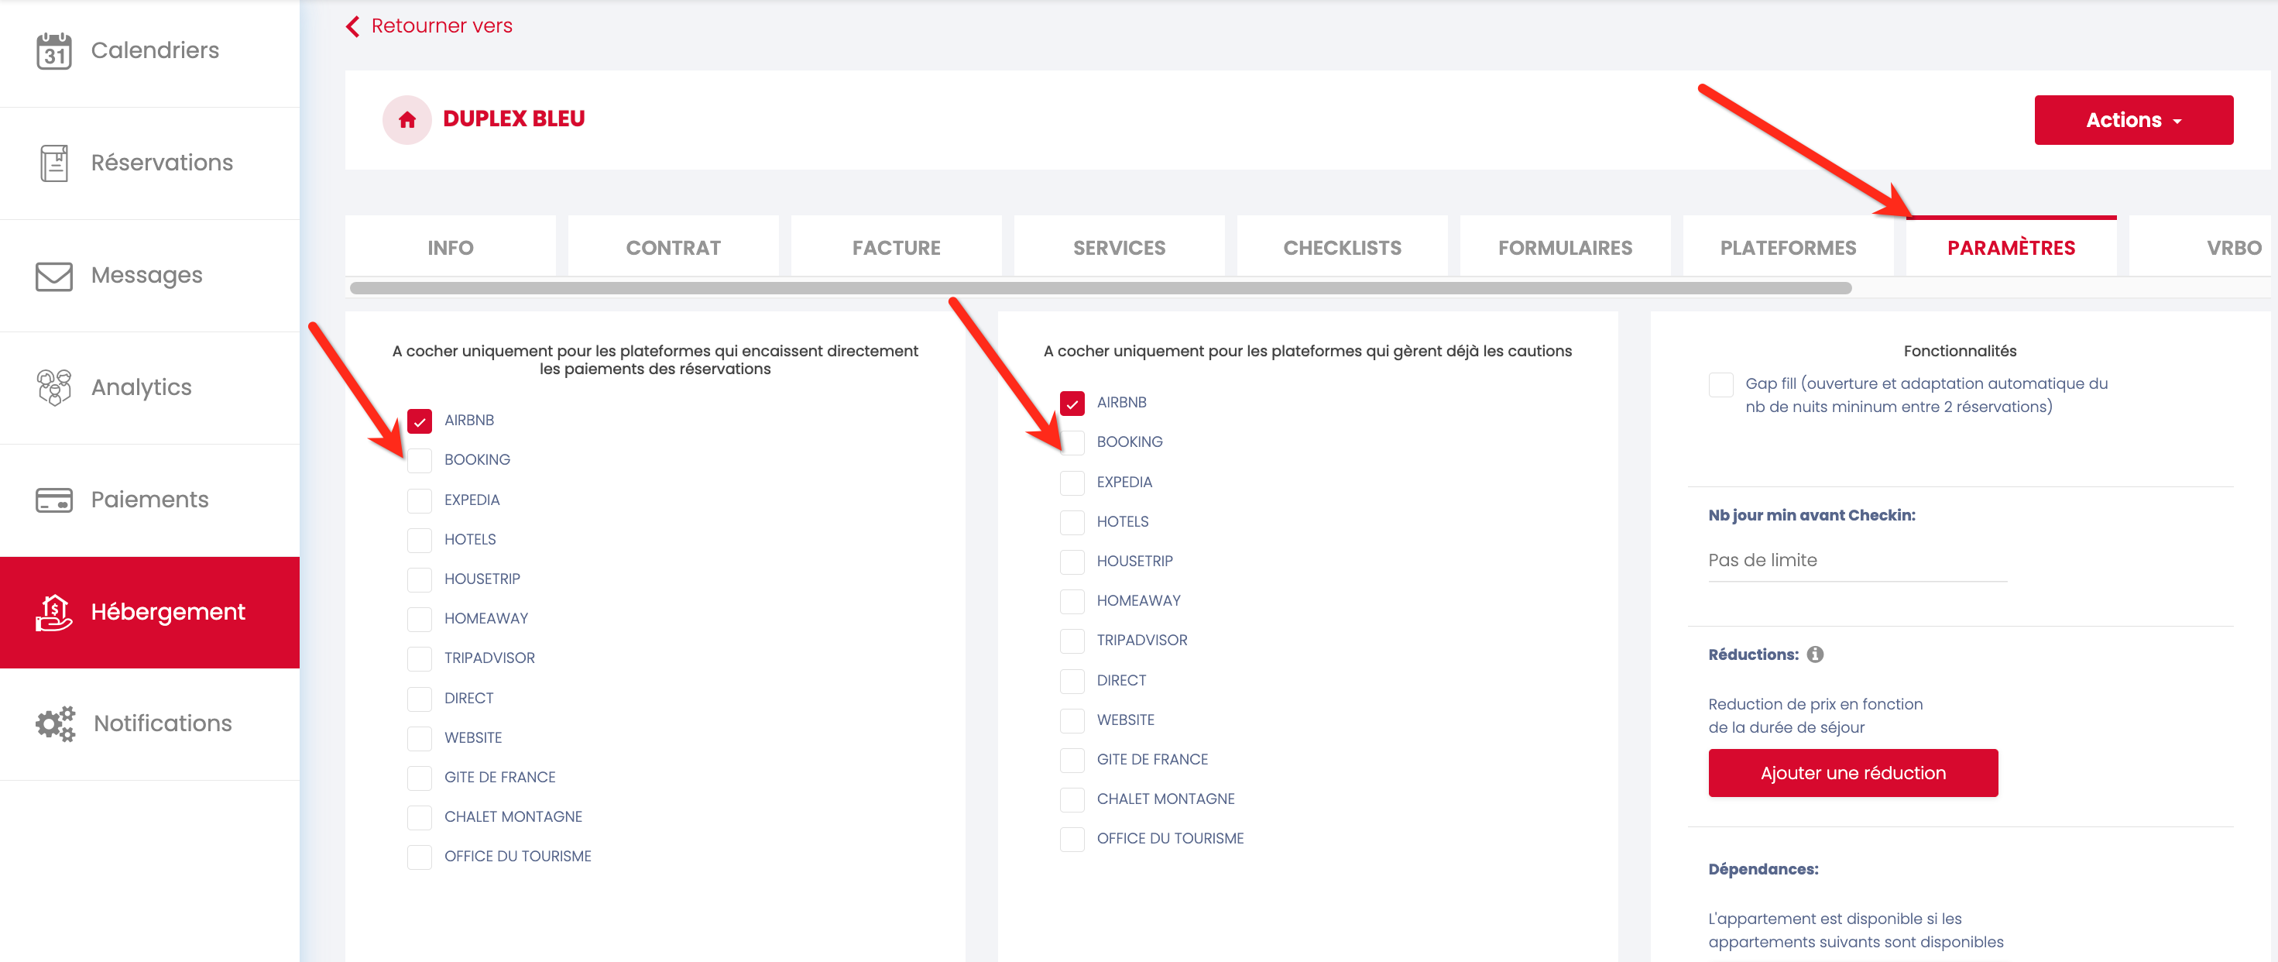Check GITE DE FRANCE in payments column

tap(419, 777)
